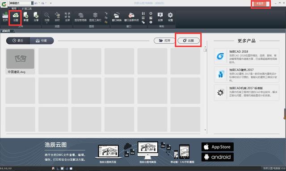
Task: Click the bottom small layer icon
Action: point(106,22)
